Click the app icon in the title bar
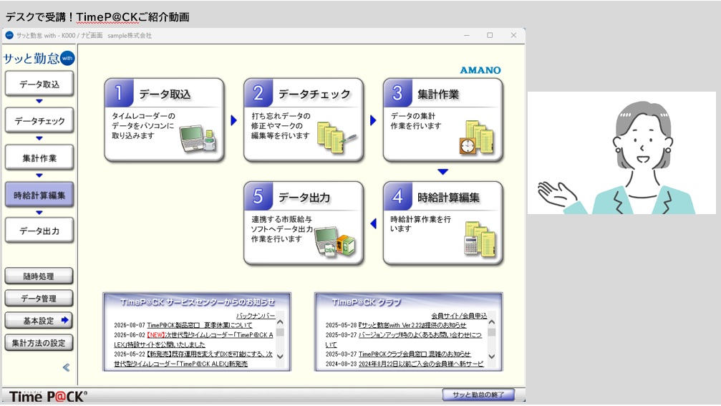 [9, 35]
